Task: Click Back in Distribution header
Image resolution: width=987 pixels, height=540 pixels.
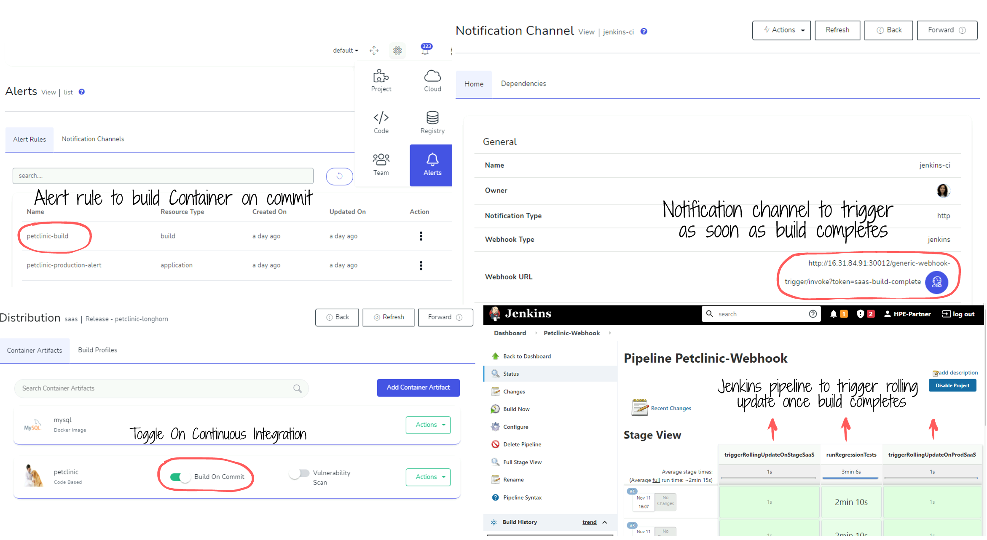Action: [x=337, y=317]
